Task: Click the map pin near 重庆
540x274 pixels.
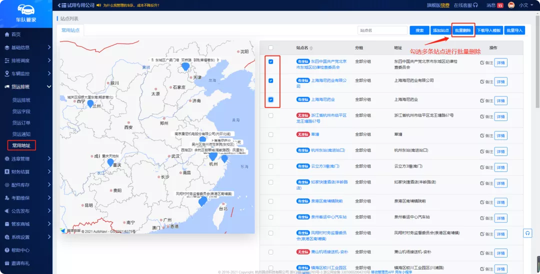Action: pos(110,161)
